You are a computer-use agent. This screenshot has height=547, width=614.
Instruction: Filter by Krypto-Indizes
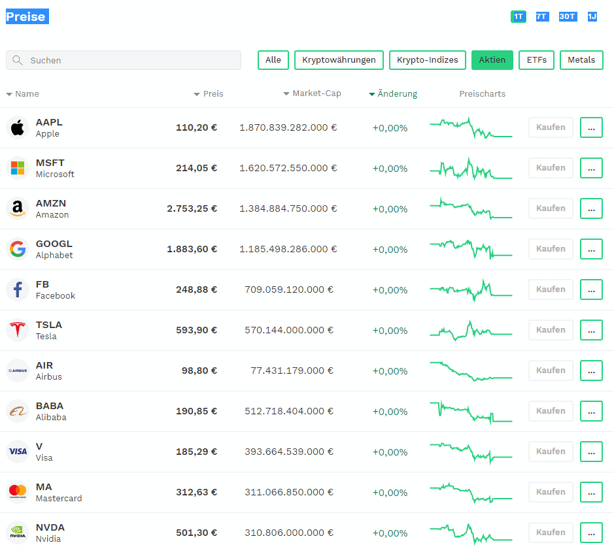pyautogui.click(x=428, y=60)
